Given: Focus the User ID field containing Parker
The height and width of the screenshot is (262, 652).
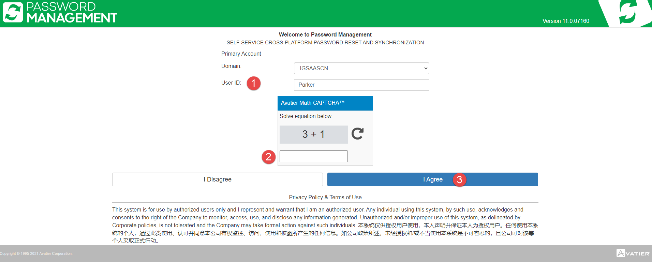Looking at the screenshot, I should pyautogui.click(x=361, y=85).
